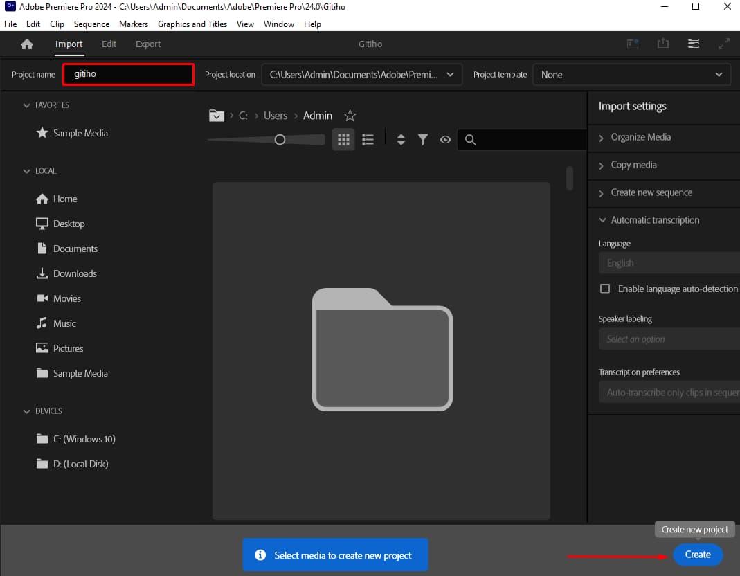The image size is (740, 576).
Task: Add current folder to favorites with star icon
Action: click(x=350, y=116)
